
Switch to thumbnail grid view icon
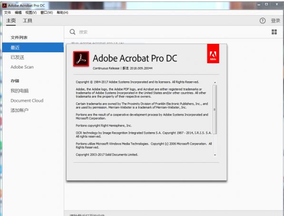point(274,32)
